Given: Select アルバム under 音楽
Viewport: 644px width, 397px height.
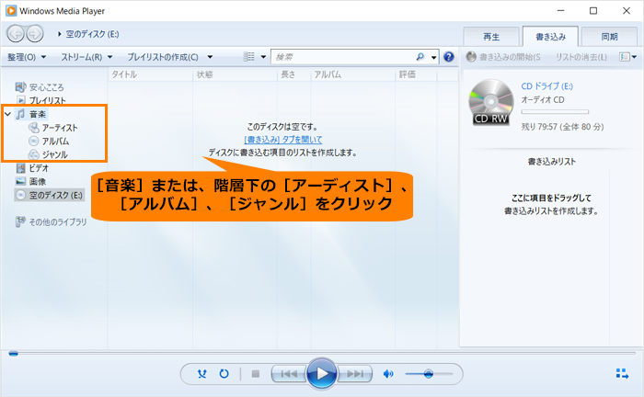Looking at the screenshot, I should 55,142.
